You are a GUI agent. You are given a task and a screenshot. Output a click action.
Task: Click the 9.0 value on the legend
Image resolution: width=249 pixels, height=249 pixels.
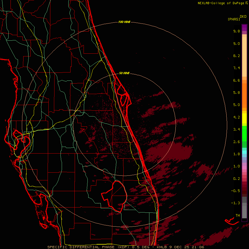[237, 43]
